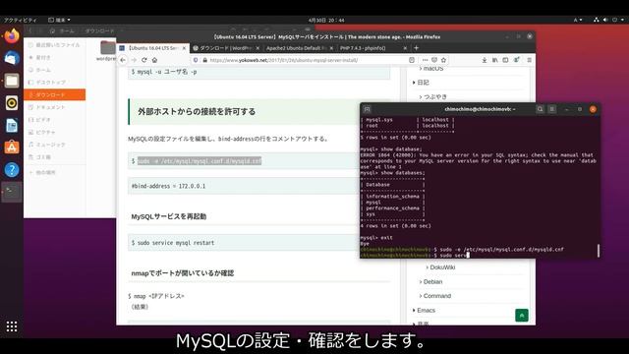Select Desktop in Files sidebar
The width and height of the screenshot is (629, 354).
click(55, 83)
